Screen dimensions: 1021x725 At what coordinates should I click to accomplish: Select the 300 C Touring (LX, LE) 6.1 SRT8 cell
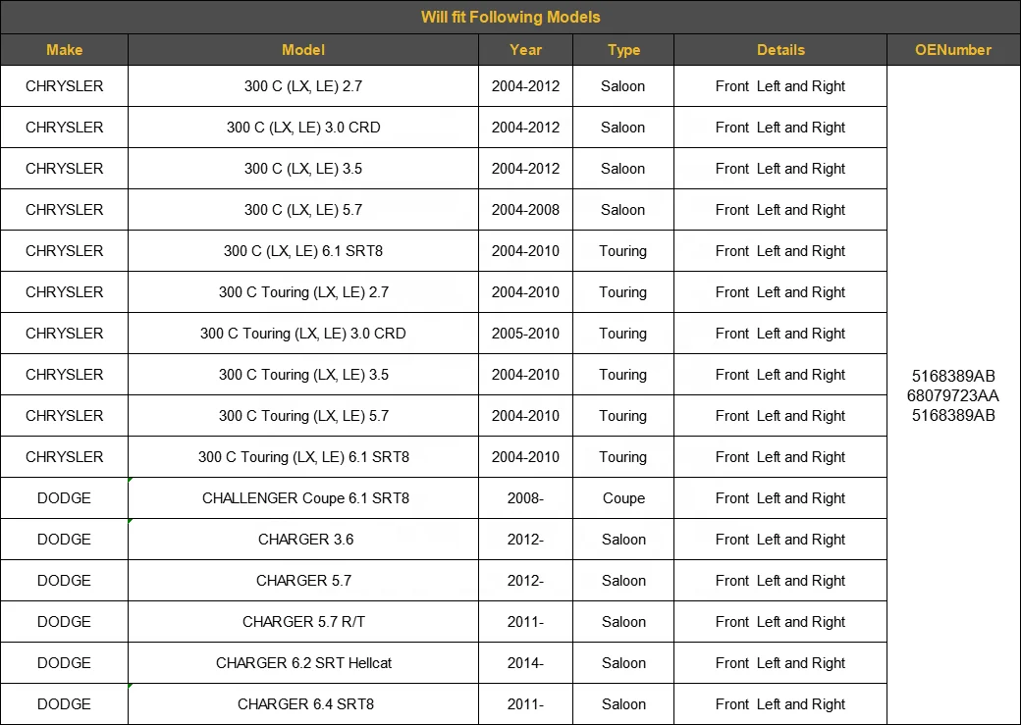303,457
